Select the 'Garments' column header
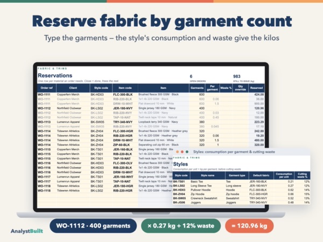 197,88
